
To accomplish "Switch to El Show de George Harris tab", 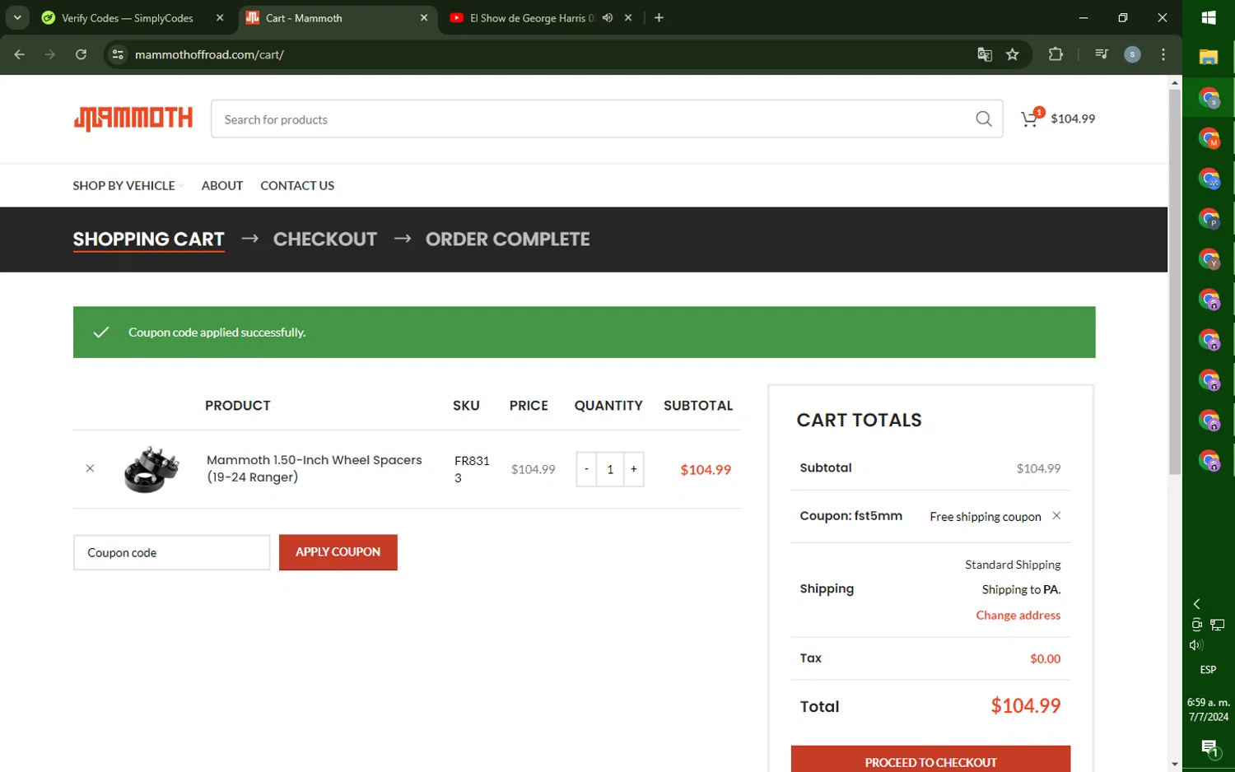I will [531, 18].
